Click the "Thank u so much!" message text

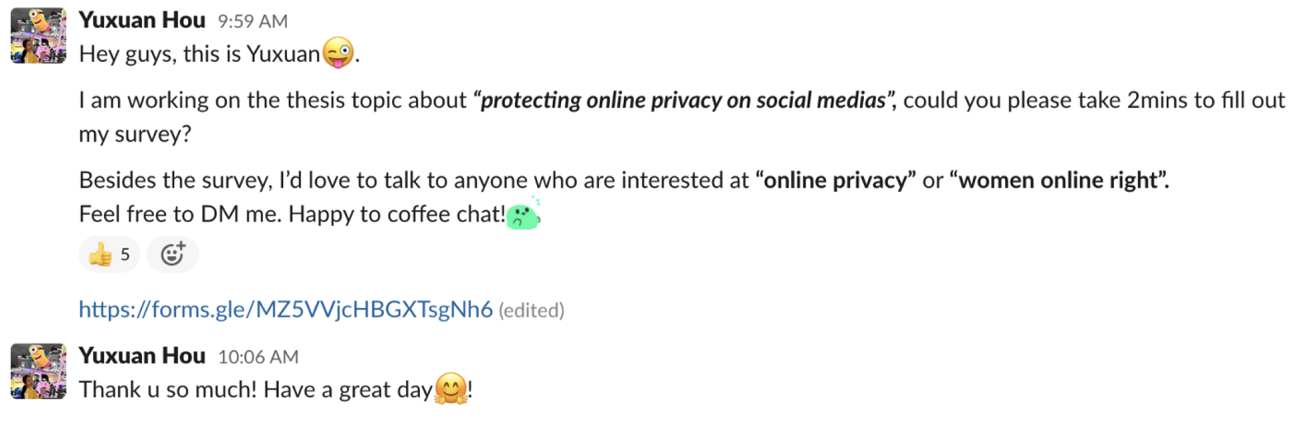click(168, 390)
